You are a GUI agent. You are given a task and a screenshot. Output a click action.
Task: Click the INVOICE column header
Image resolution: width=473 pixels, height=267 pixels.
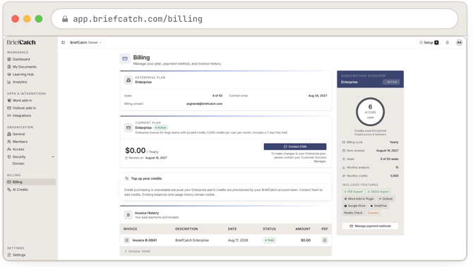pyautogui.click(x=131, y=229)
